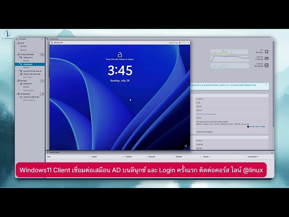Open the Target column dropdown

pyautogui.click(x=123, y=157)
